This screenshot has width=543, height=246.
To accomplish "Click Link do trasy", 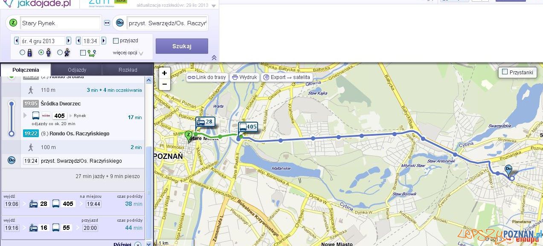I will (x=207, y=77).
